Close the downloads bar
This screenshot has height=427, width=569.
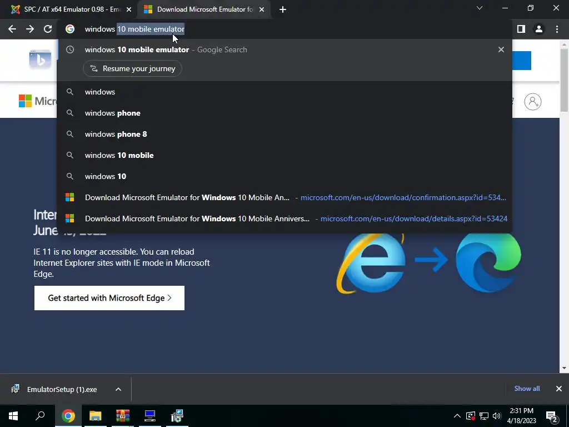[x=559, y=389]
